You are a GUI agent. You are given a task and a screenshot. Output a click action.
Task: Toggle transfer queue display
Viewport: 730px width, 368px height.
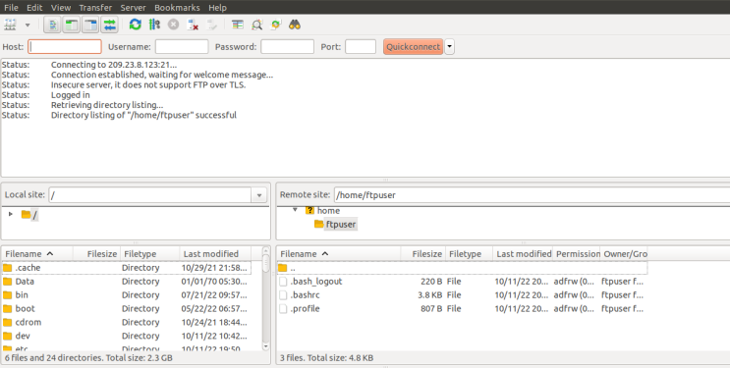tap(109, 25)
